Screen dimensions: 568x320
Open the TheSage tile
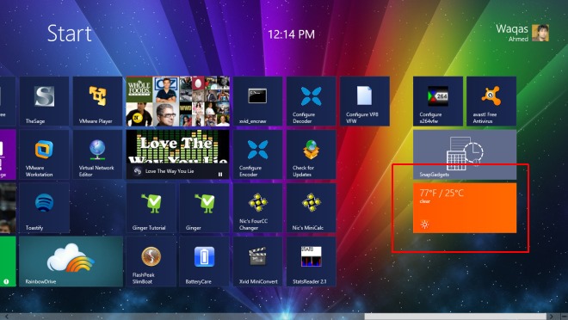click(x=44, y=102)
